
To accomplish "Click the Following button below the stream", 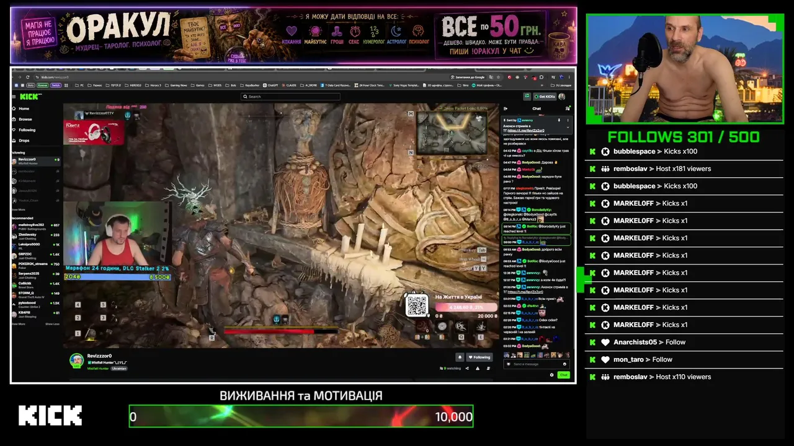I will coord(480,357).
